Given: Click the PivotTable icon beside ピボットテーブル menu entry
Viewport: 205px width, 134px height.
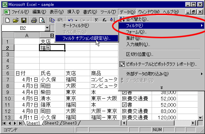Looking at the screenshot, I should (x=122, y=64).
